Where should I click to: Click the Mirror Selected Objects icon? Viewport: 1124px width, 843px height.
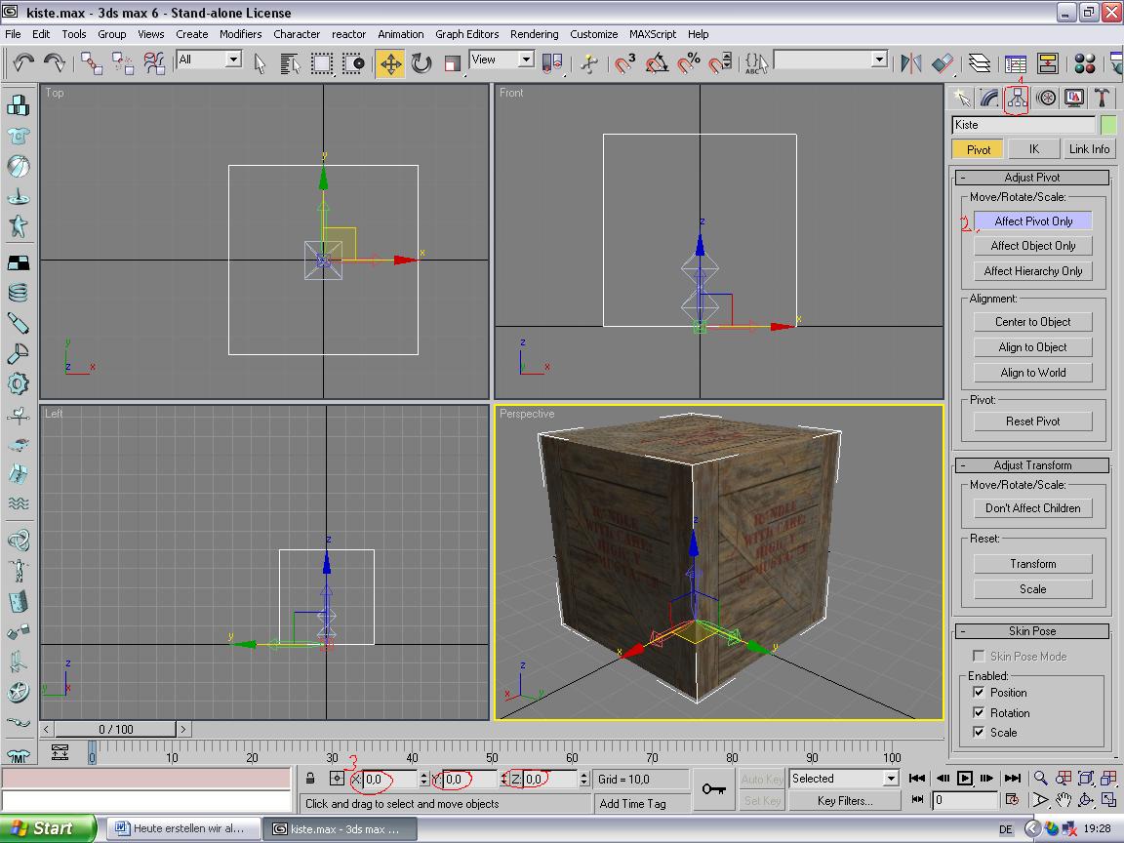coord(911,63)
